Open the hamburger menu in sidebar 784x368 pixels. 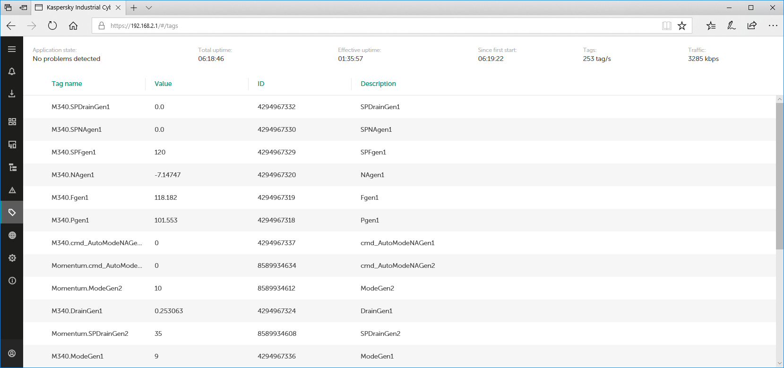click(12, 49)
